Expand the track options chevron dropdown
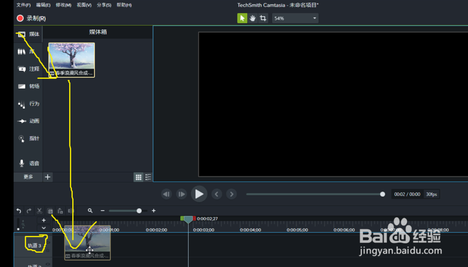The width and height of the screenshot is (468, 267). pos(44,228)
